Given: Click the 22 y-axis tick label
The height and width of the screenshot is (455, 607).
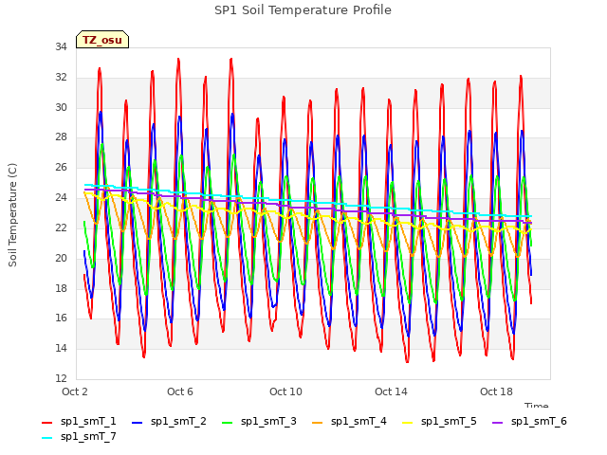Looking at the screenshot, I should 61,227.
